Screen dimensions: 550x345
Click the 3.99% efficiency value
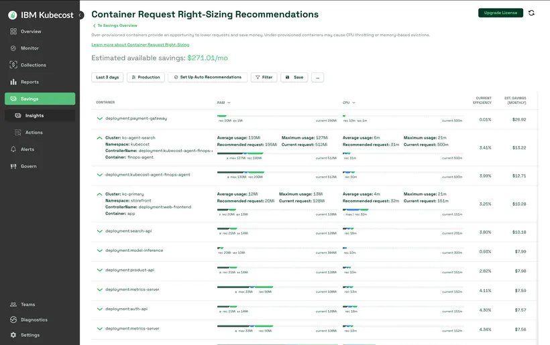[x=486, y=176]
